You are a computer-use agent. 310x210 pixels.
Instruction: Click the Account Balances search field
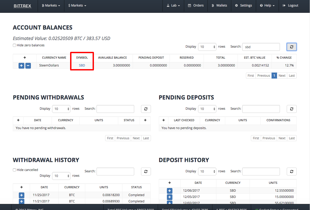(x=261, y=47)
